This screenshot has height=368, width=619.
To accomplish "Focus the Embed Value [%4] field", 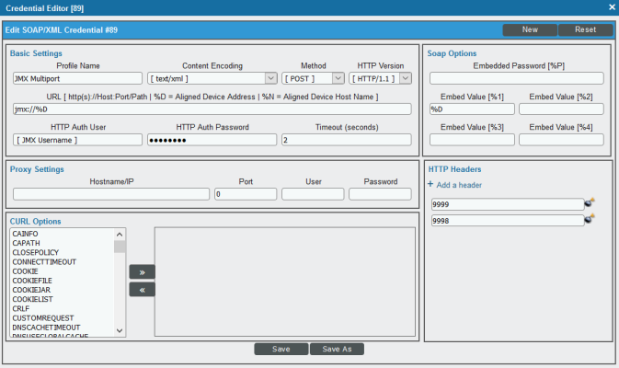I will 561,140.
